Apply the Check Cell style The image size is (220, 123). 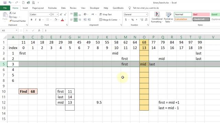click(201, 19)
